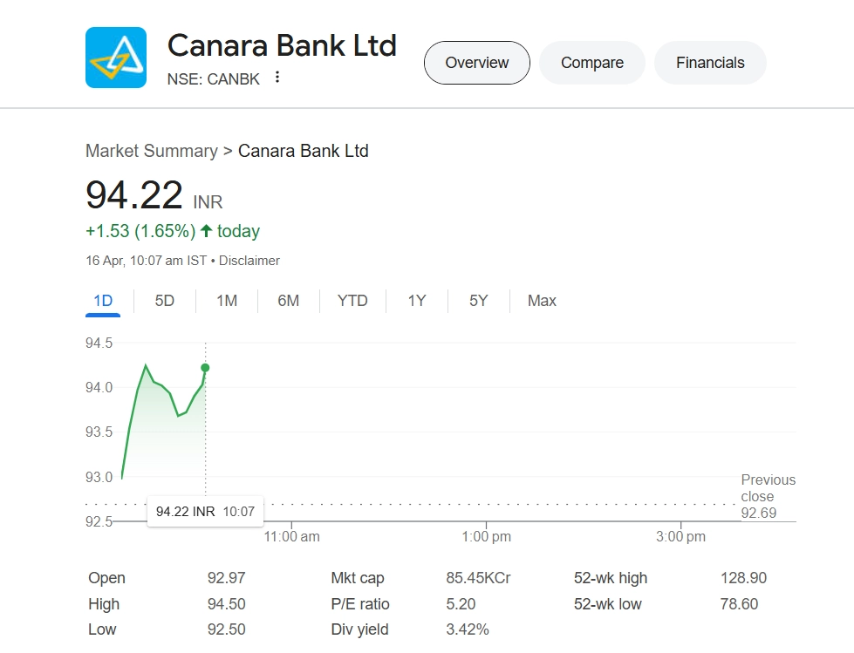Viewport: 854px width, 653px height.
Task: Switch to YTD chart range
Action: click(352, 301)
